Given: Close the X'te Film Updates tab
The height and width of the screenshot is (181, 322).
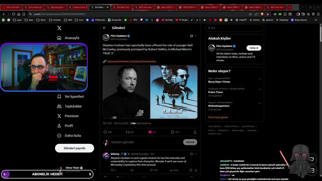Looking at the screenshot, I should [x=108, y=7].
